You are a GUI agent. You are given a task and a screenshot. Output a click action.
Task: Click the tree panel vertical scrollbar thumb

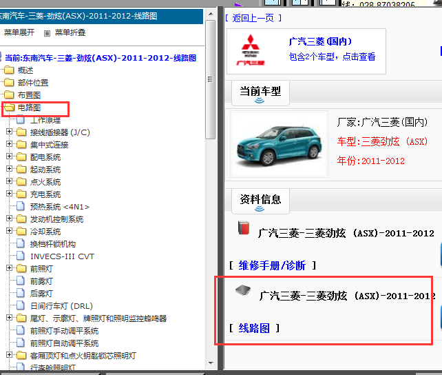(210, 79)
